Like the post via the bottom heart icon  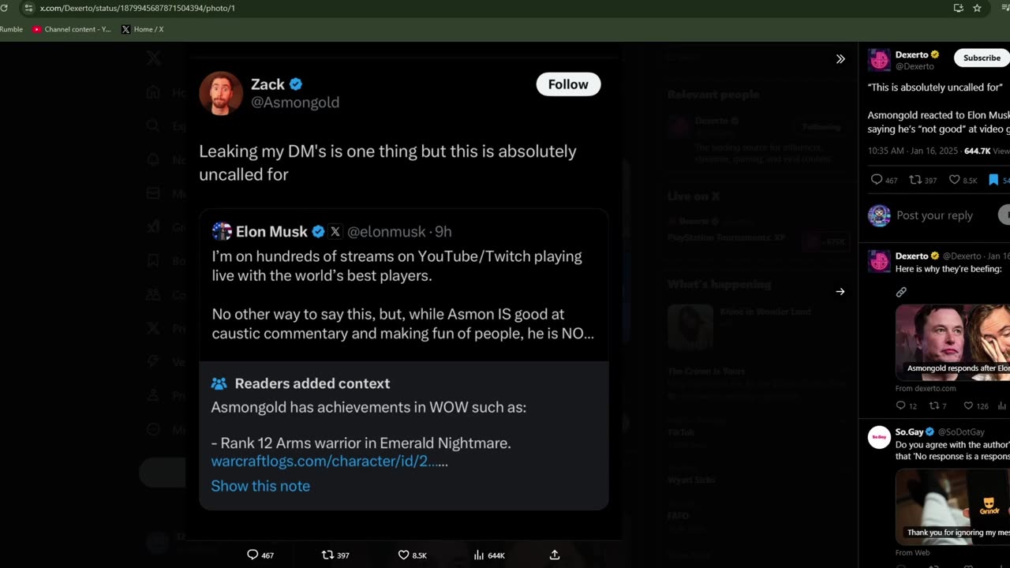pyautogui.click(x=403, y=555)
